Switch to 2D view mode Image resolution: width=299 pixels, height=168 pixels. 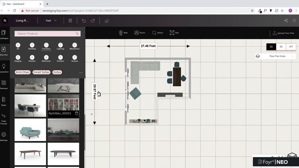(x=271, y=47)
